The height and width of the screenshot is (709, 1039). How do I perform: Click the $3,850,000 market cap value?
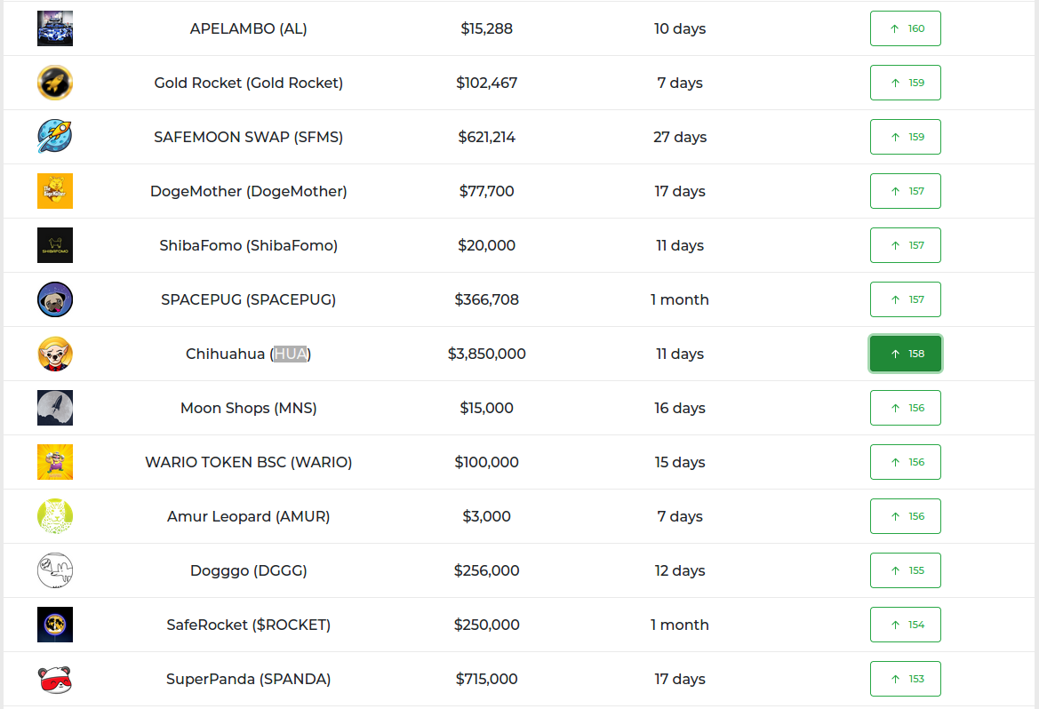tap(486, 354)
